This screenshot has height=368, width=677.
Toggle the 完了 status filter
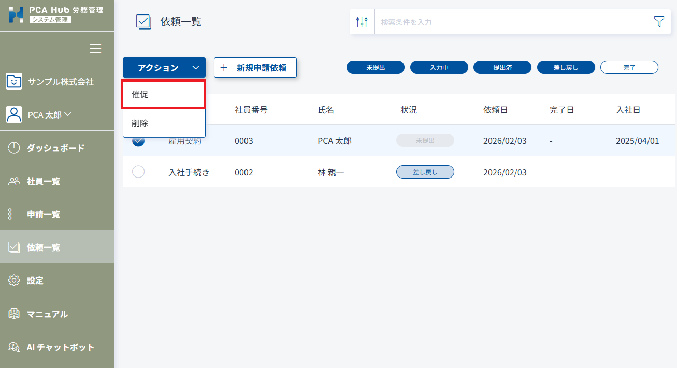tap(629, 67)
